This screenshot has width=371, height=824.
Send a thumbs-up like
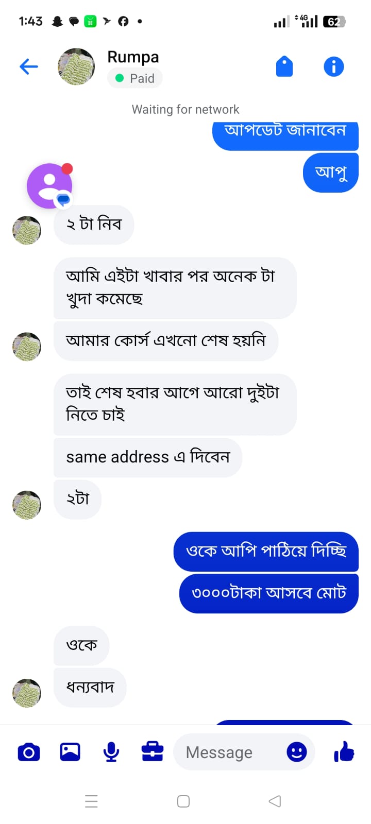pyautogui.click(x=344, y=752)
